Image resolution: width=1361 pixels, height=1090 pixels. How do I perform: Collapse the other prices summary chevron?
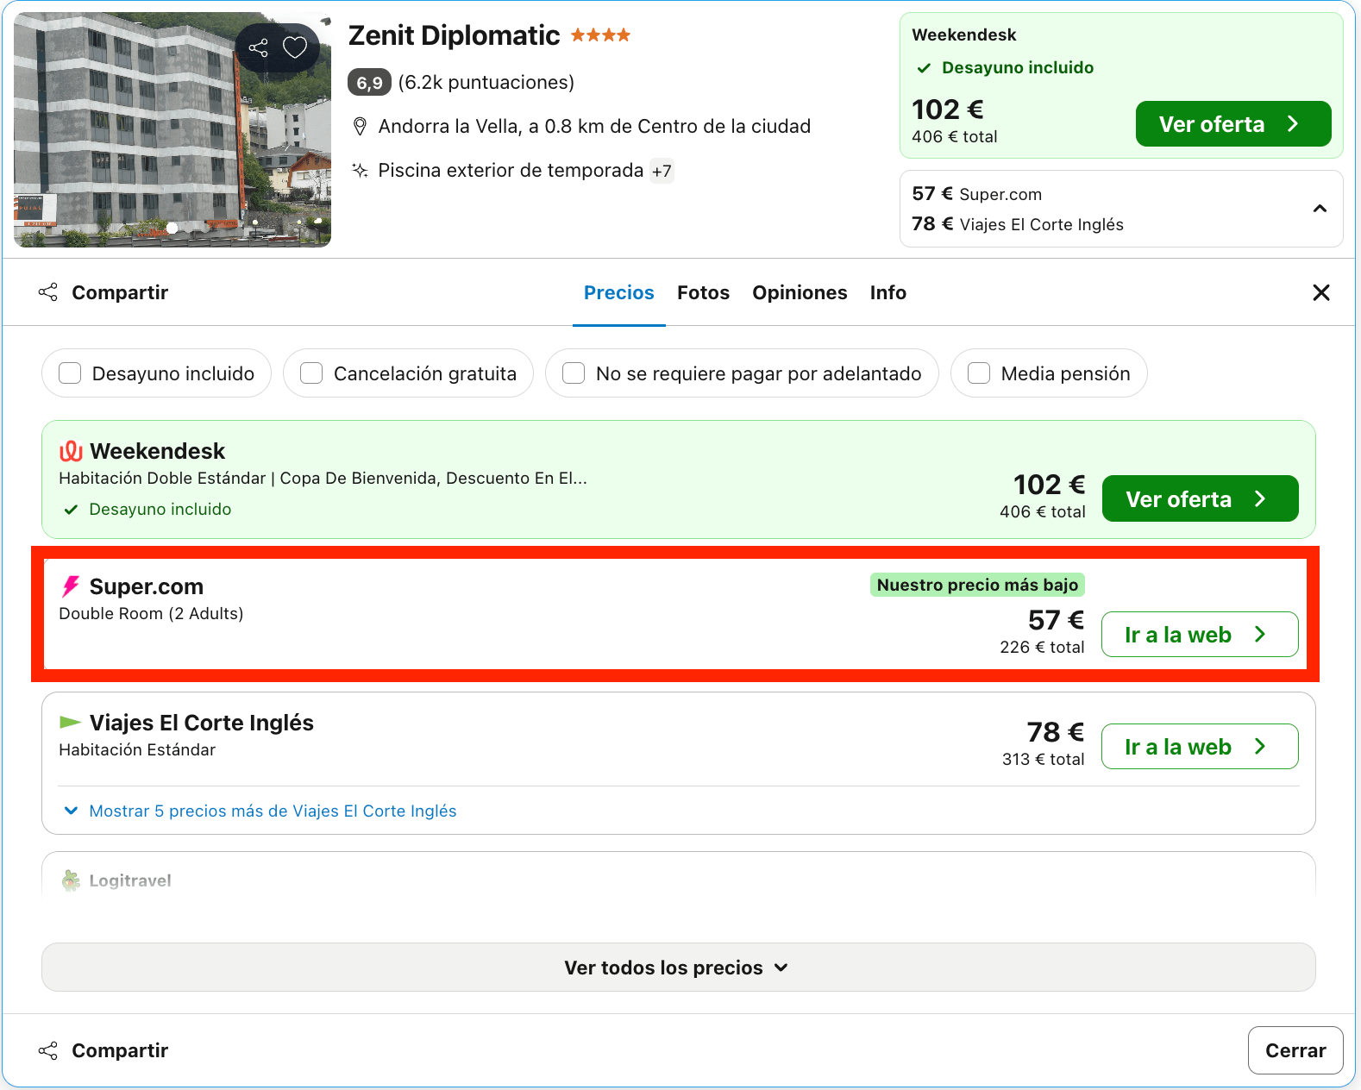coord(1320,209)
